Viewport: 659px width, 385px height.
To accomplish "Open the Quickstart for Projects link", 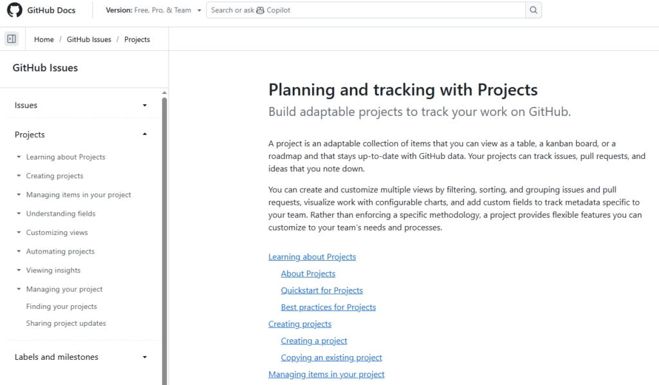I will click(322, 290).
